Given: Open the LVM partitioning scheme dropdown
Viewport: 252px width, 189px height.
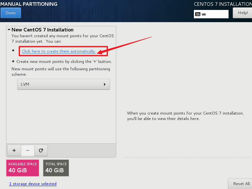Looking at the screenshot, I should pyautogui.click(x=64, y=84).
